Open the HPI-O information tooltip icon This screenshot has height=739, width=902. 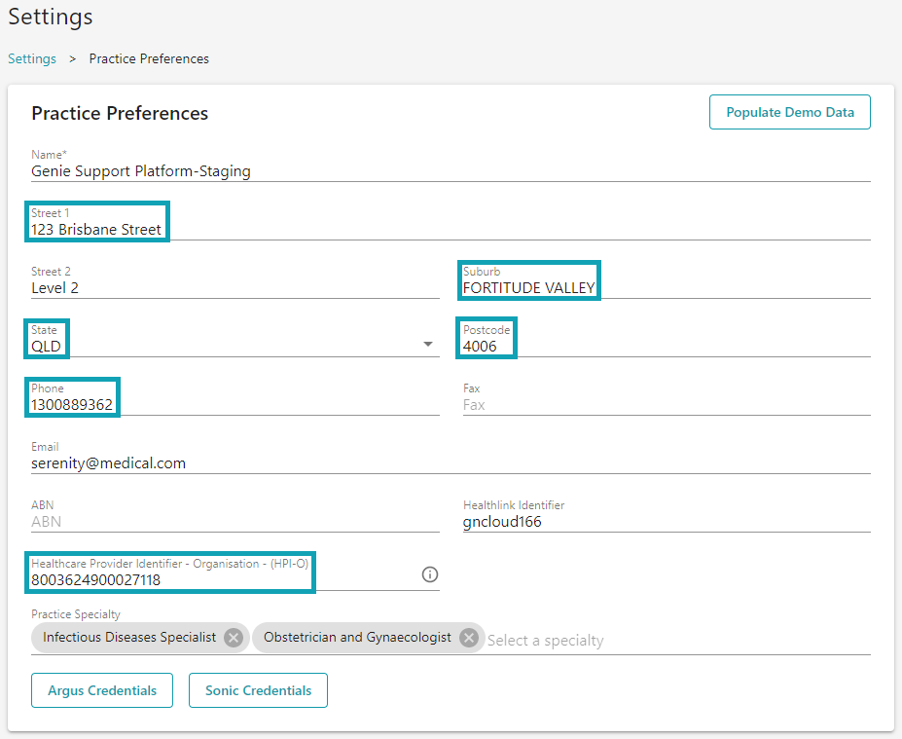[x=429, y=574]
